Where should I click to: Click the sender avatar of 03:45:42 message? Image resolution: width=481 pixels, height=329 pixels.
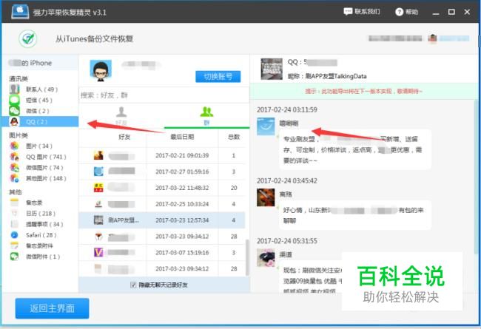click(266, 197)
